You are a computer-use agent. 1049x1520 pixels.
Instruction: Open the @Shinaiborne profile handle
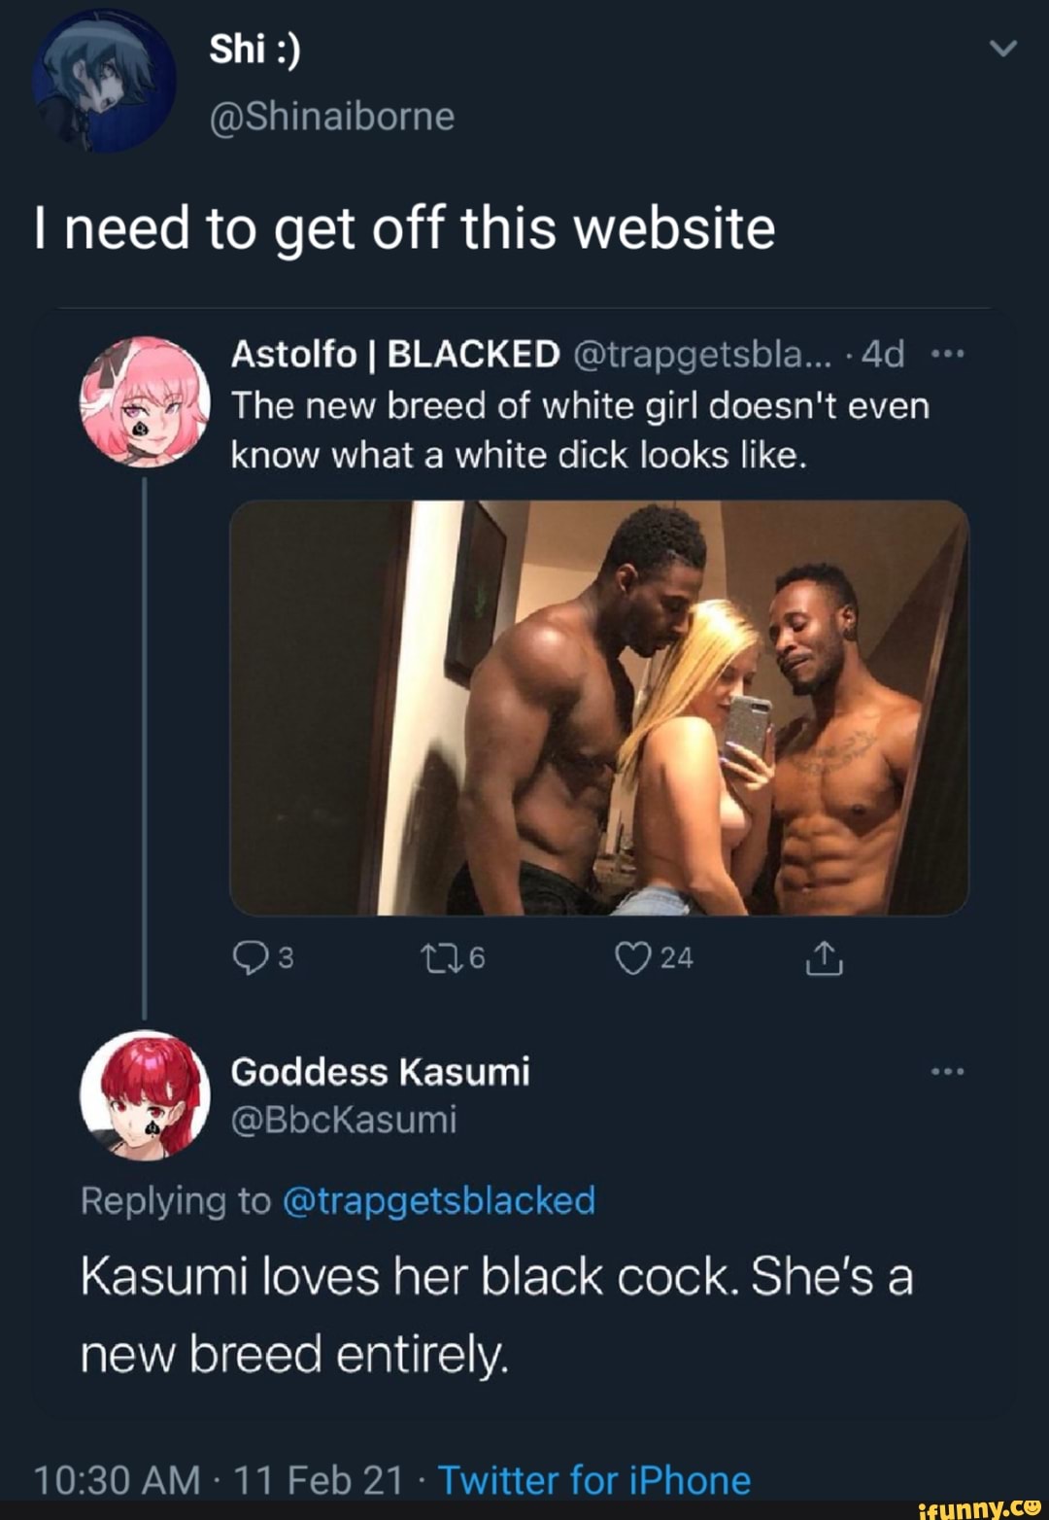coord(331,117)
